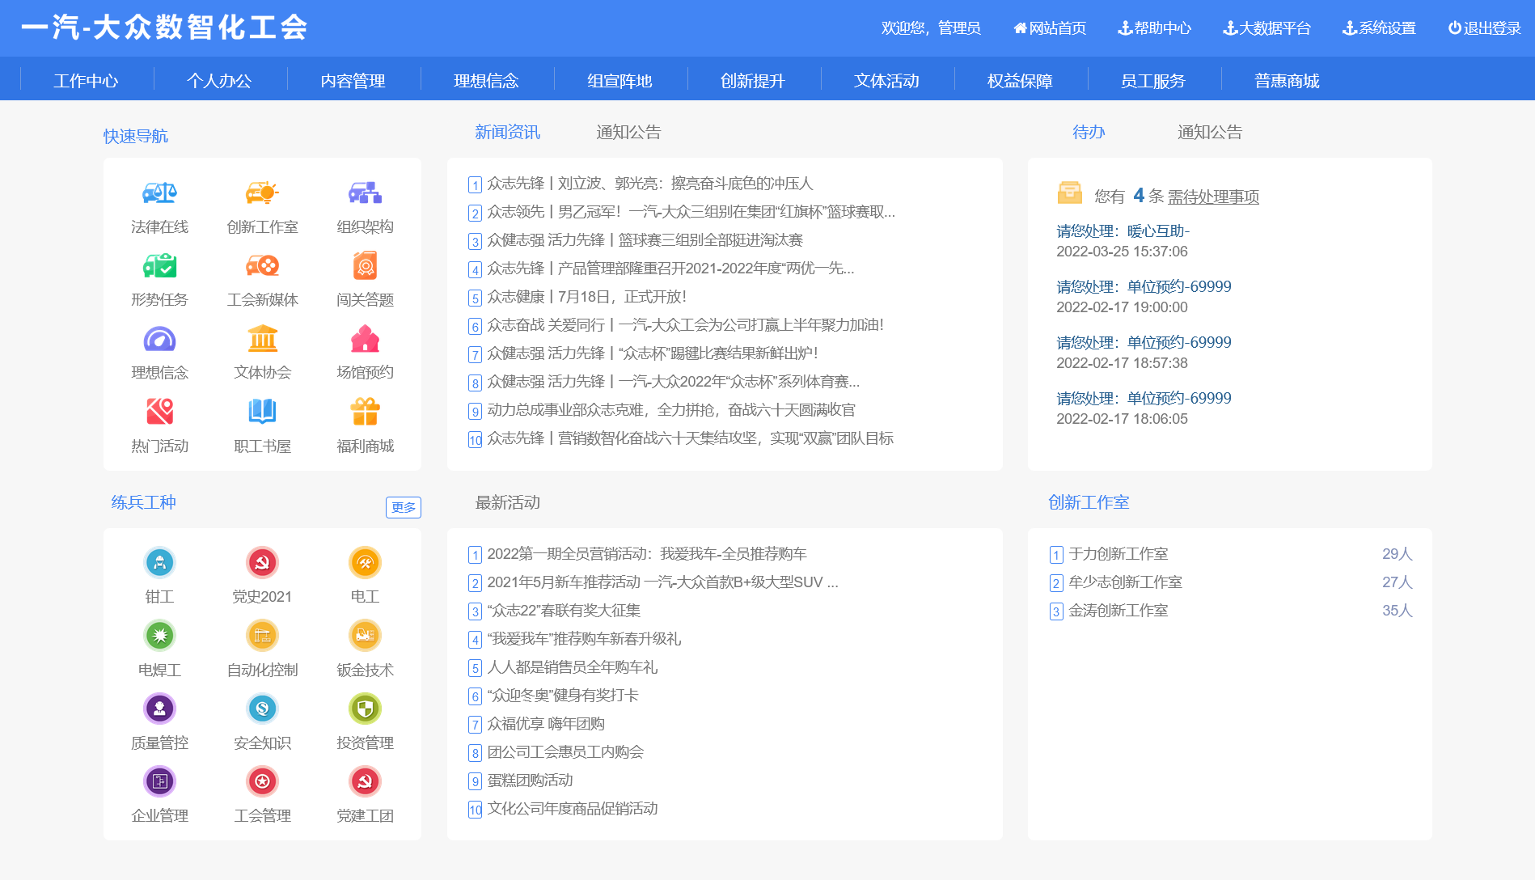The height and width of the screenshot is (880, 1535).
Task: Click the 组织架构 icon
Action: point(365,192)
